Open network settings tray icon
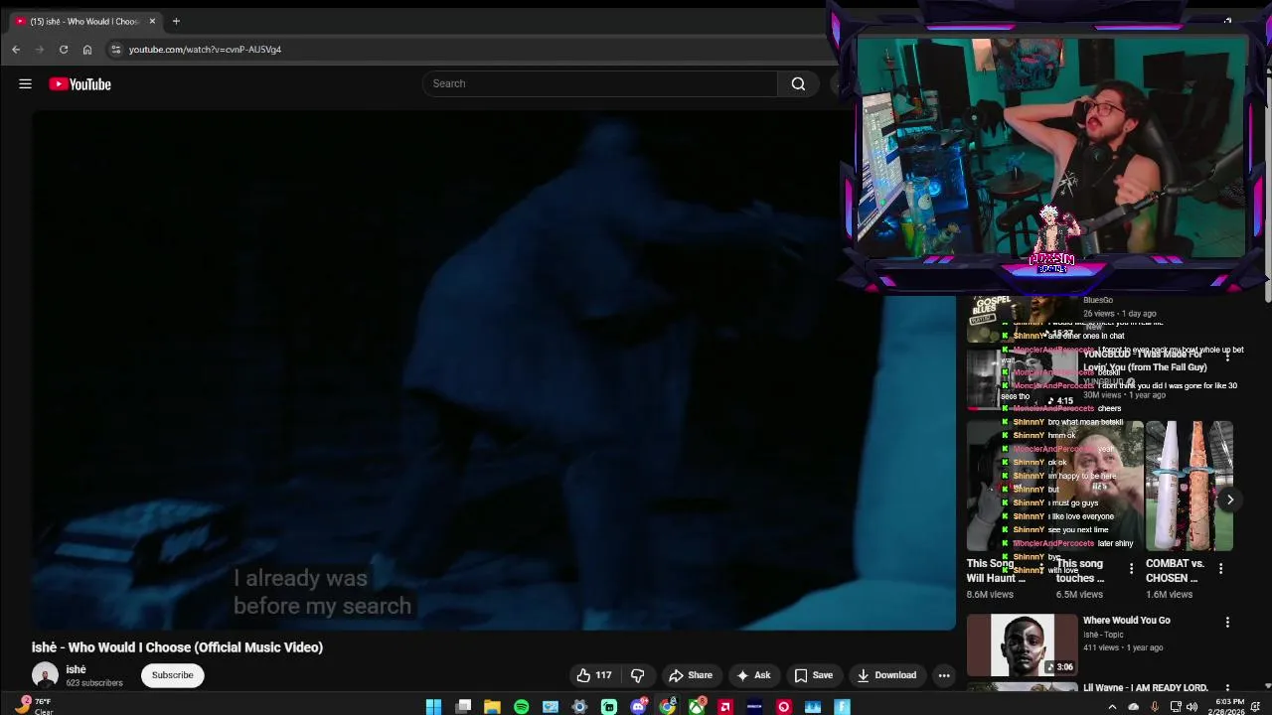The height and width of the screenshot is (715, 1272). [1176, 707]
